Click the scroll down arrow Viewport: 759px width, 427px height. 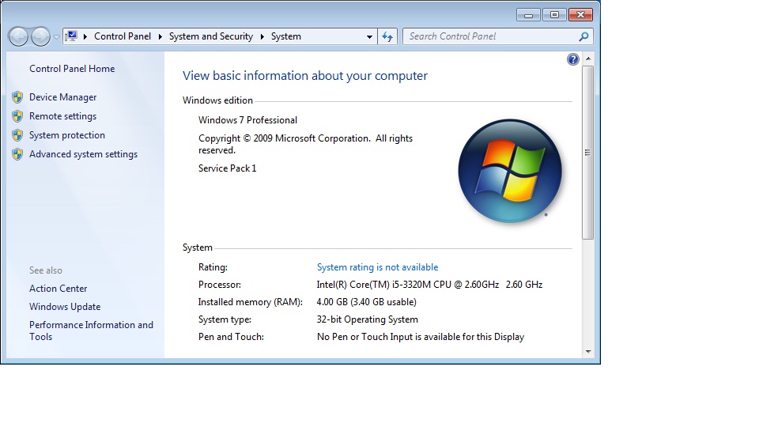588,351
